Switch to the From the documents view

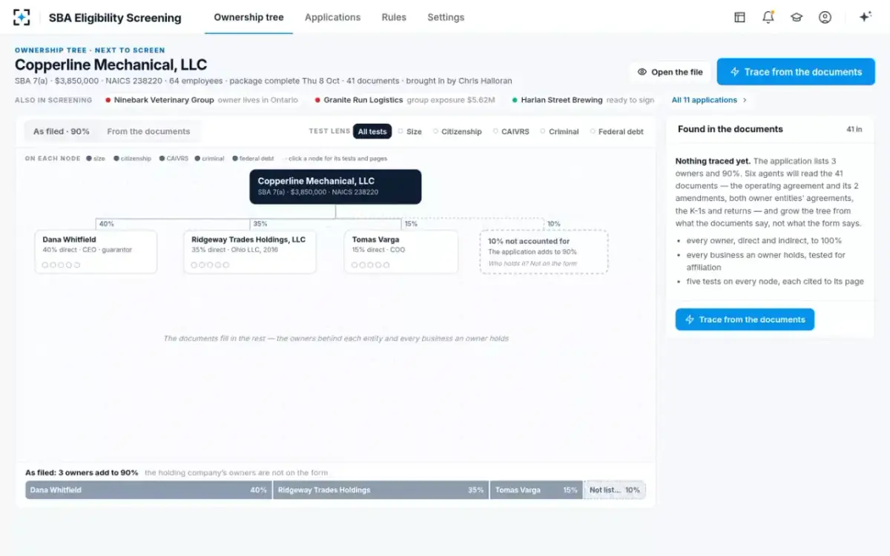(x=148, y=131)
